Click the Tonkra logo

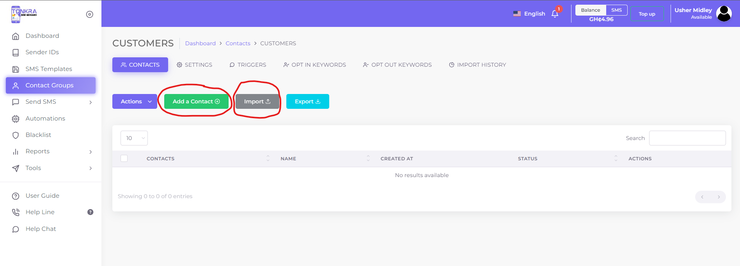(24, 14)
